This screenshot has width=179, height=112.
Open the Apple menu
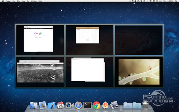click(3, 1)
